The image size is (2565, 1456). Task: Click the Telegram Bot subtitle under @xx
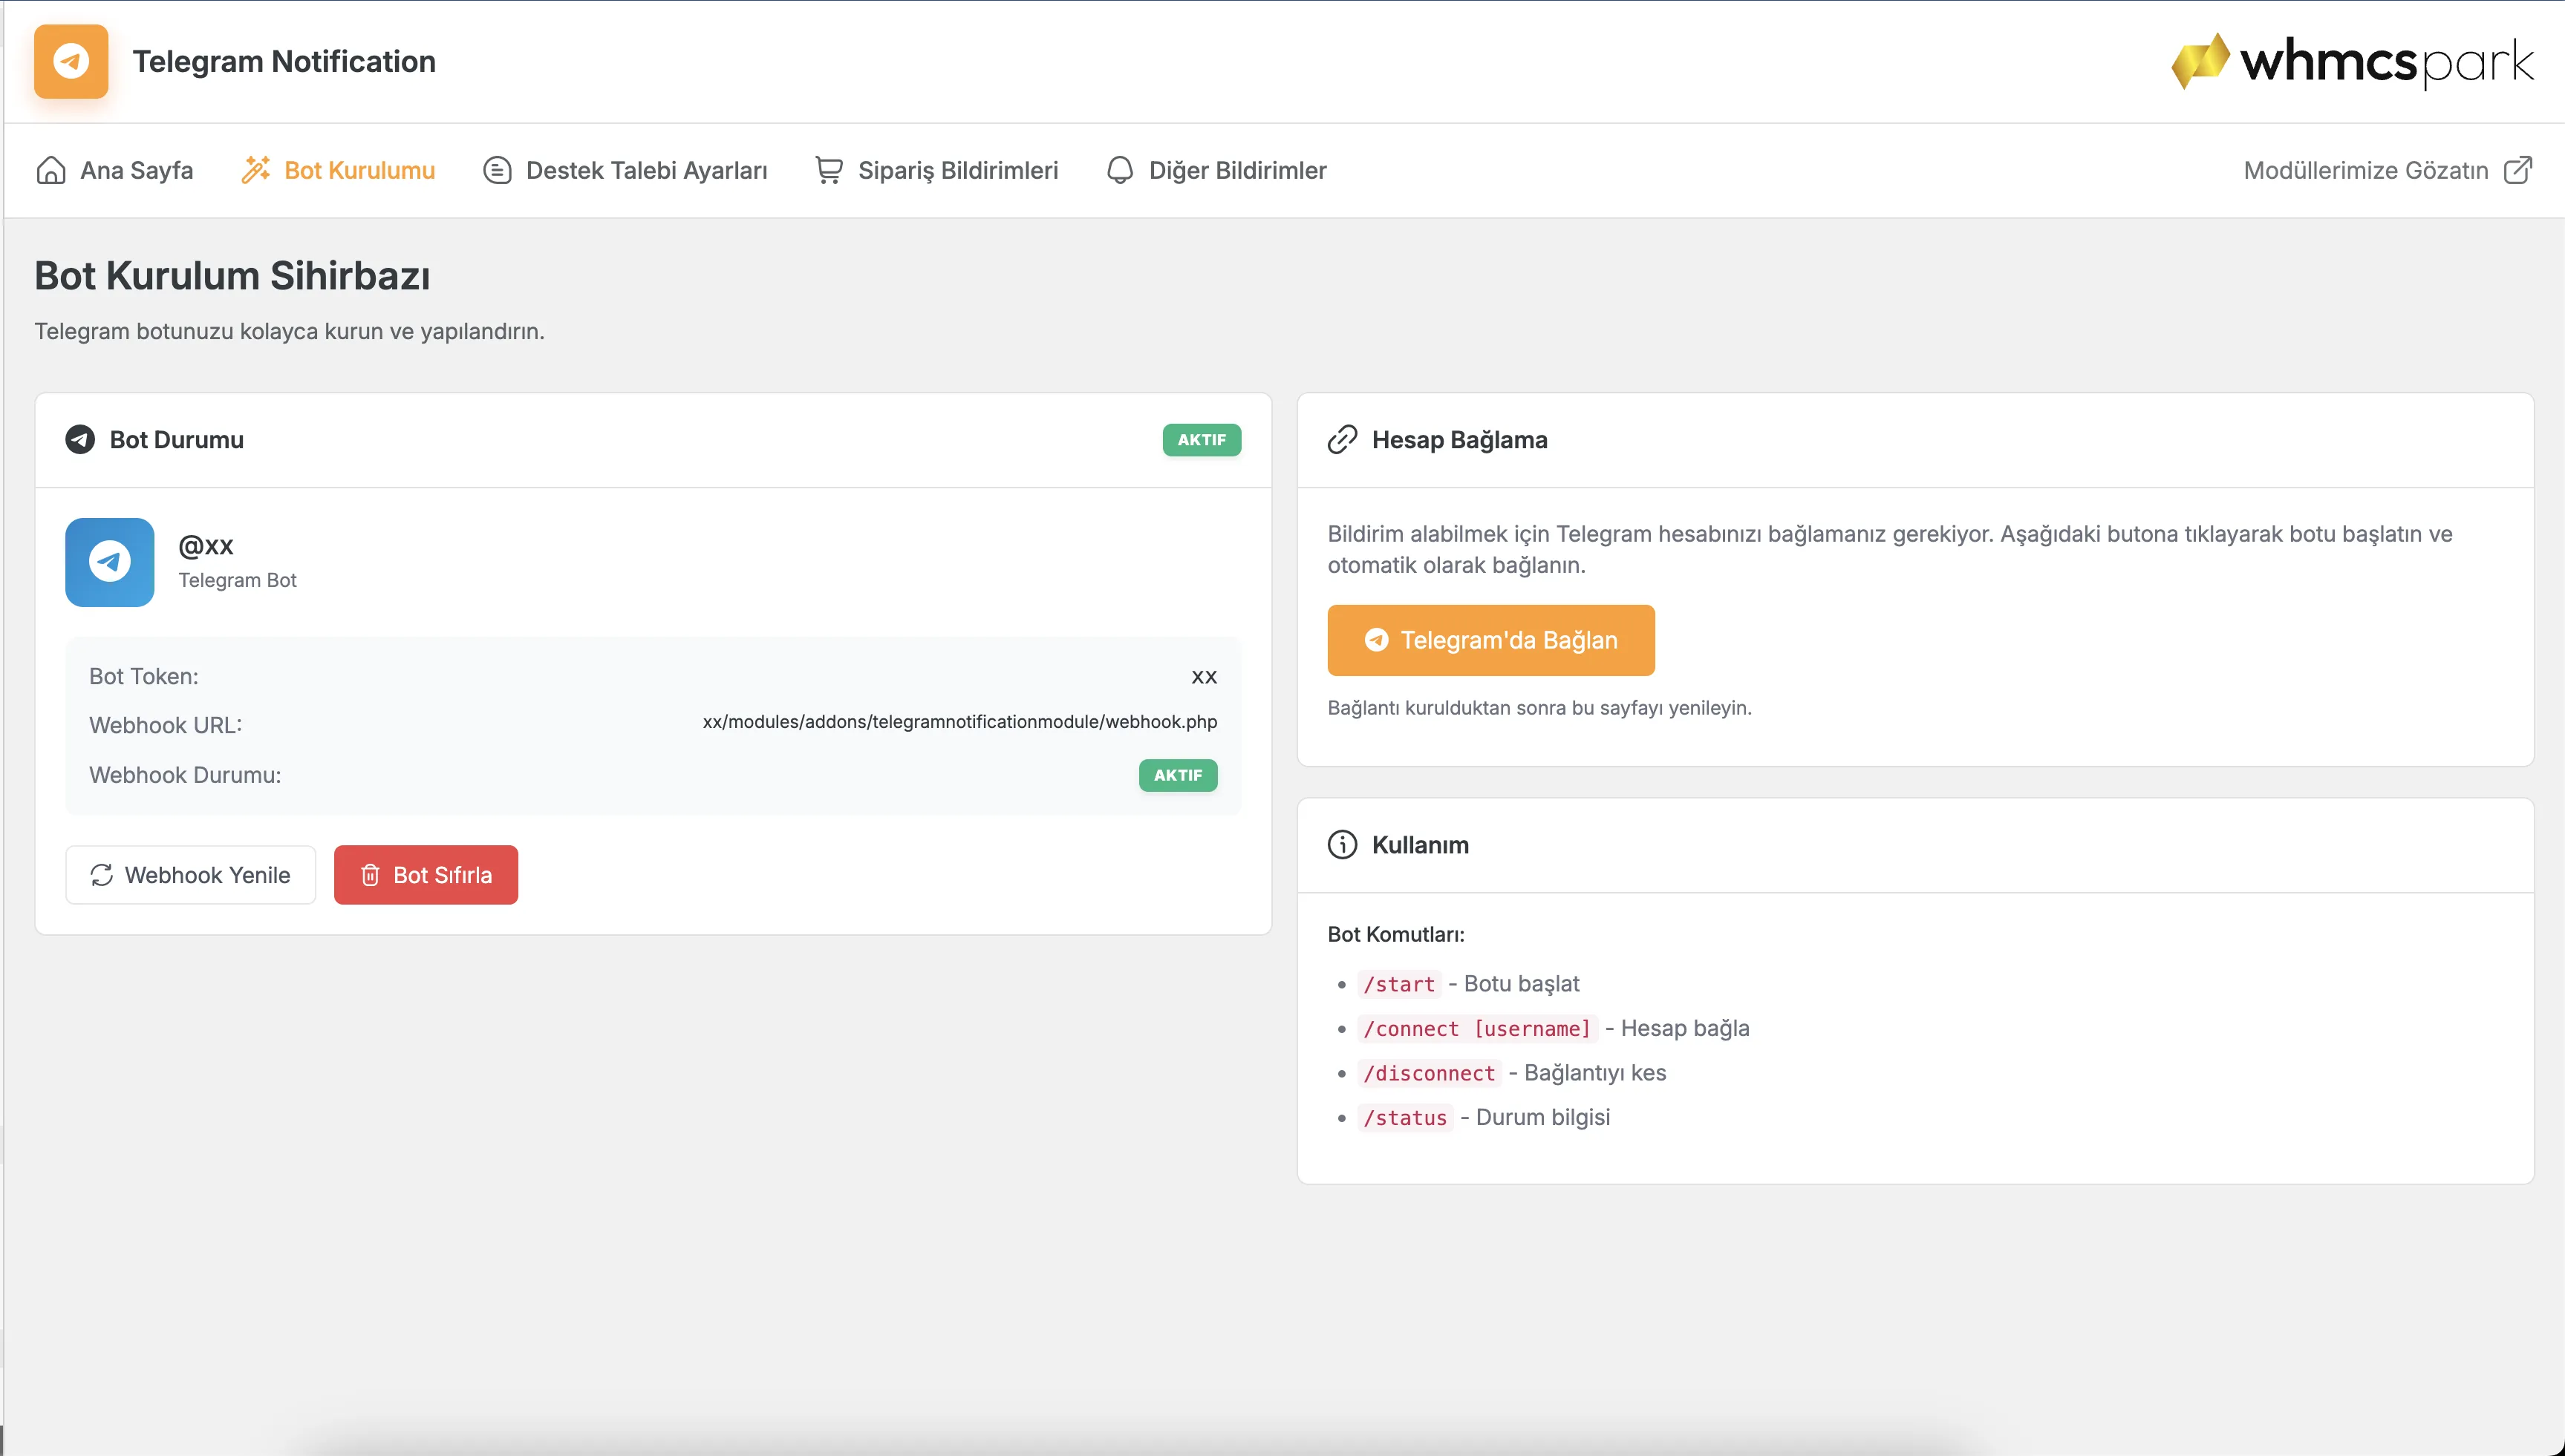[x=237, y=580]
